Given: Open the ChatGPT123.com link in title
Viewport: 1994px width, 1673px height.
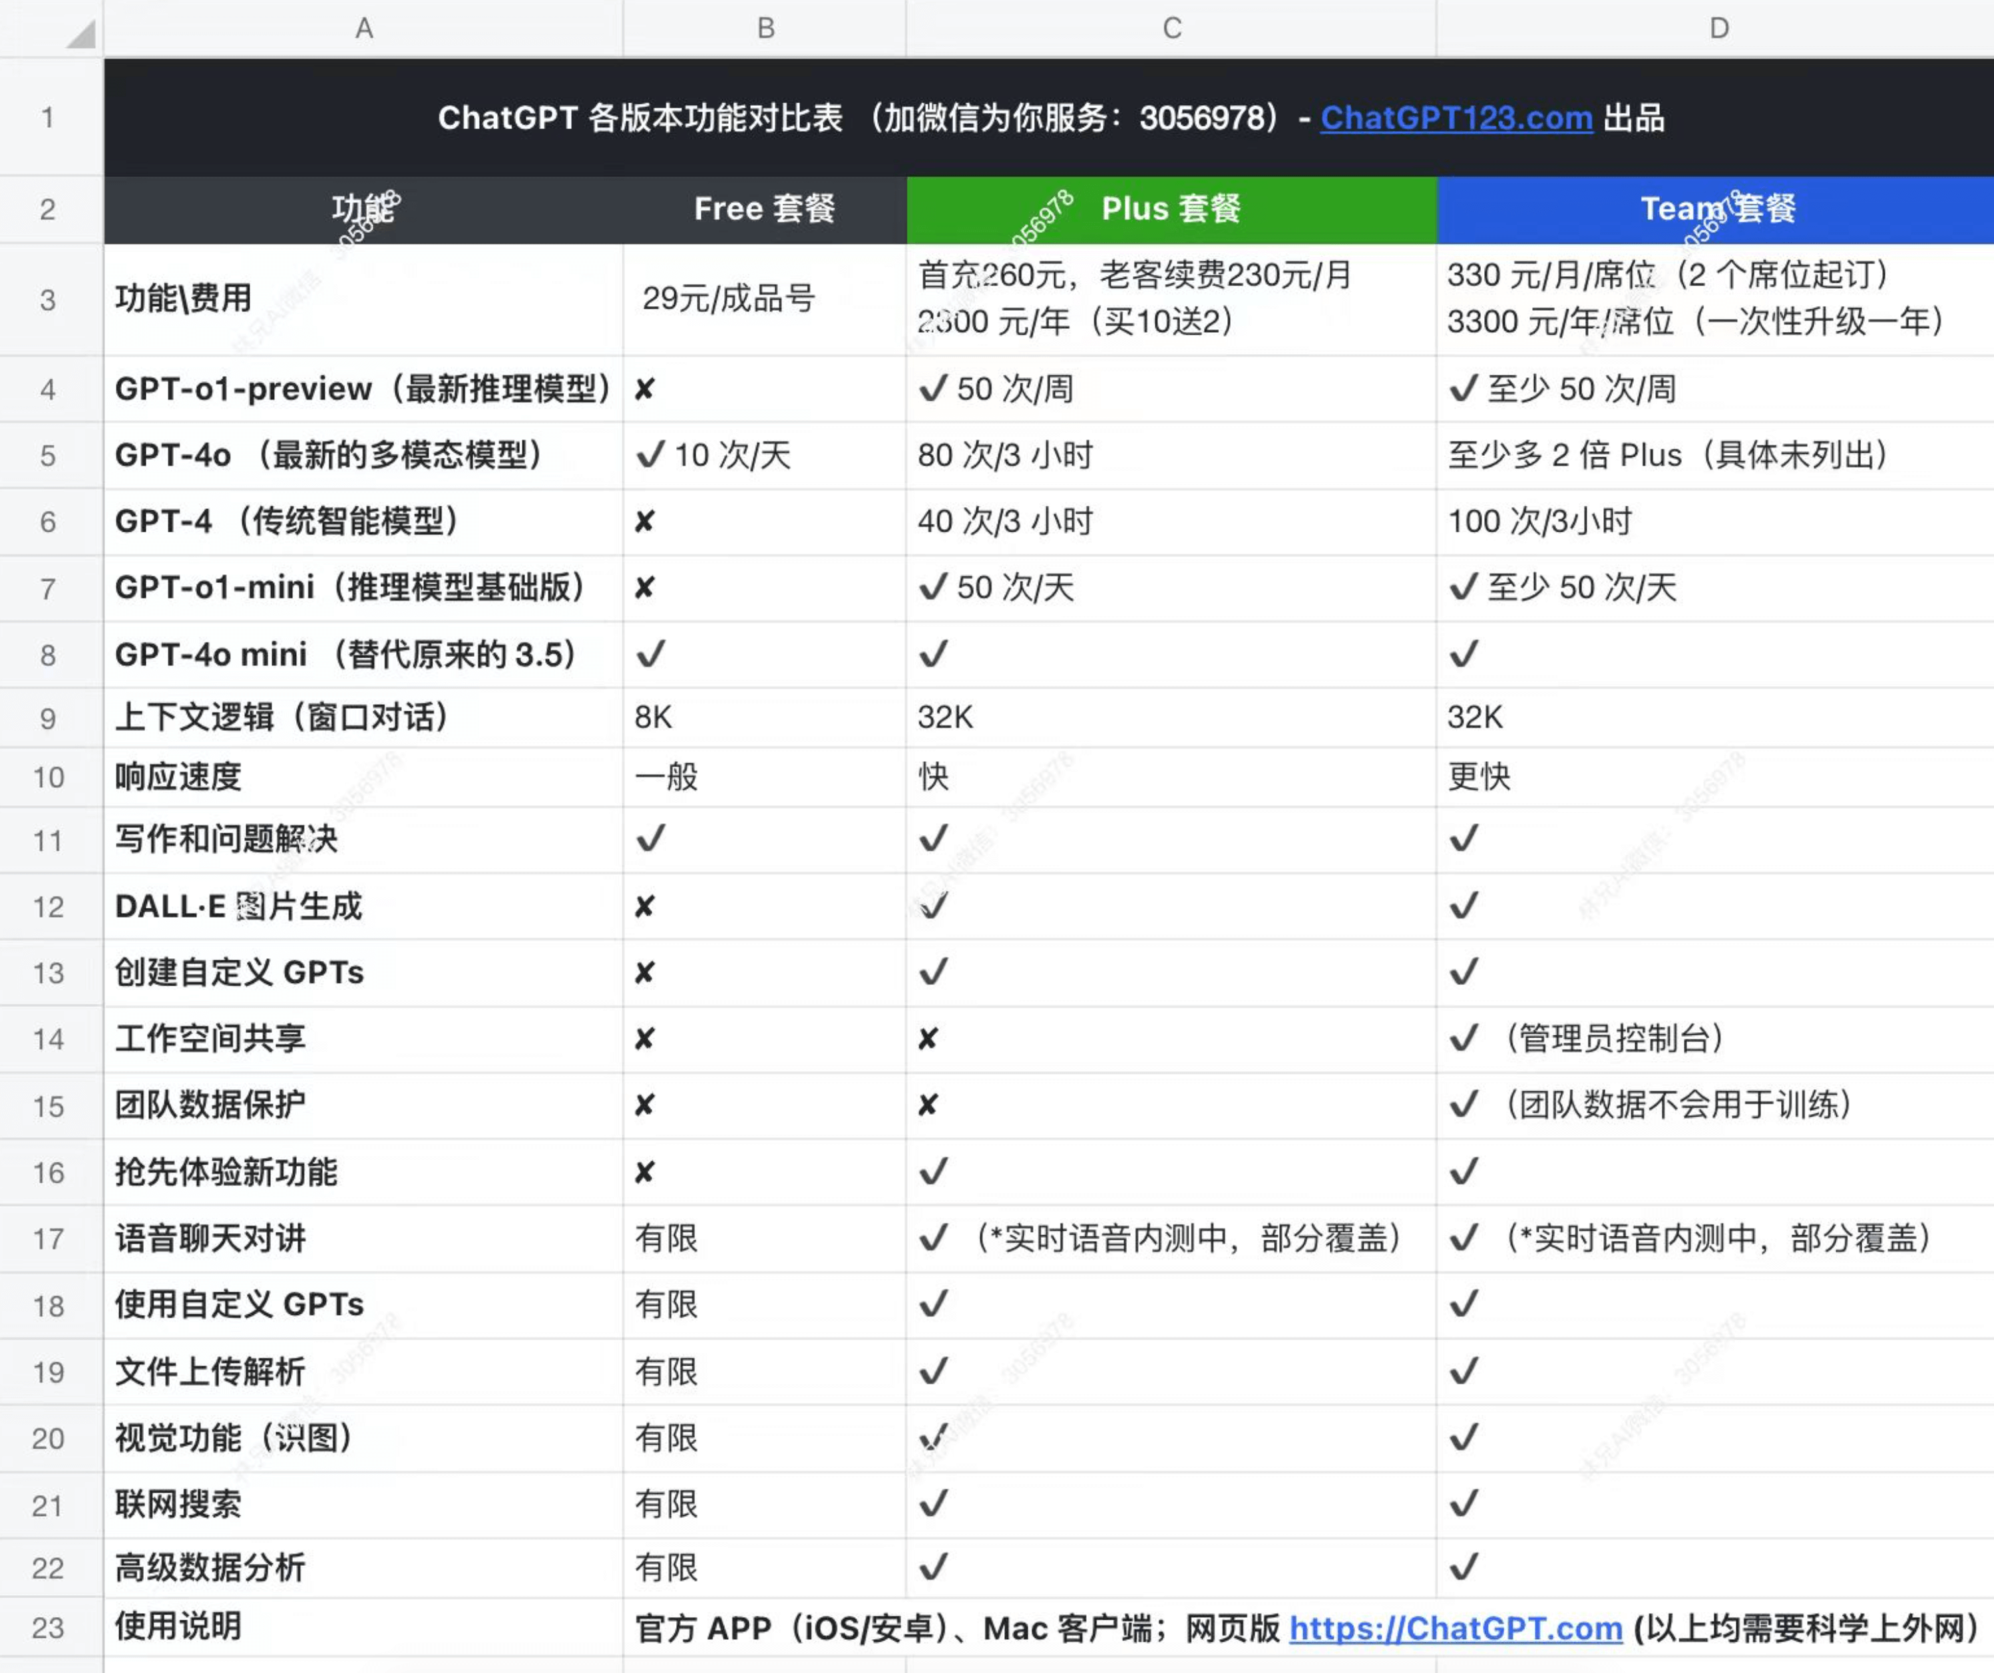Looking at the screenshot, I should pyautogui.click(x=1456, y=118).
